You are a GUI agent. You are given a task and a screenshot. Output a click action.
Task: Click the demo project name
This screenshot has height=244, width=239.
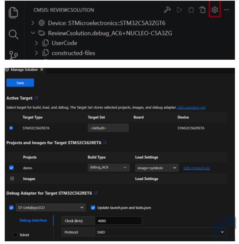[28, 168]
